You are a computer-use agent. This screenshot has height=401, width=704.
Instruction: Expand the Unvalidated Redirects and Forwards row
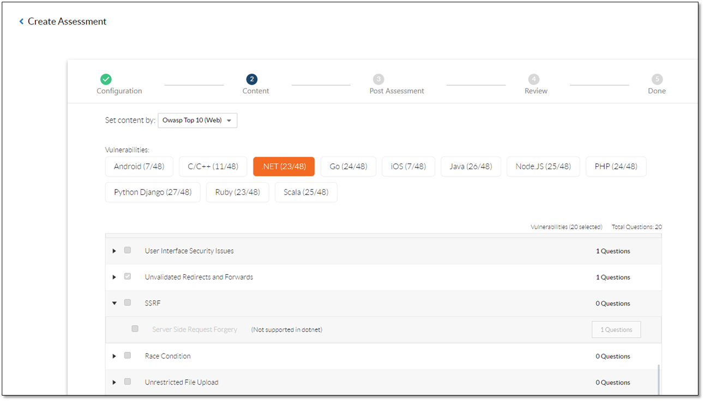pyautogui.click(x=115, y=277)
